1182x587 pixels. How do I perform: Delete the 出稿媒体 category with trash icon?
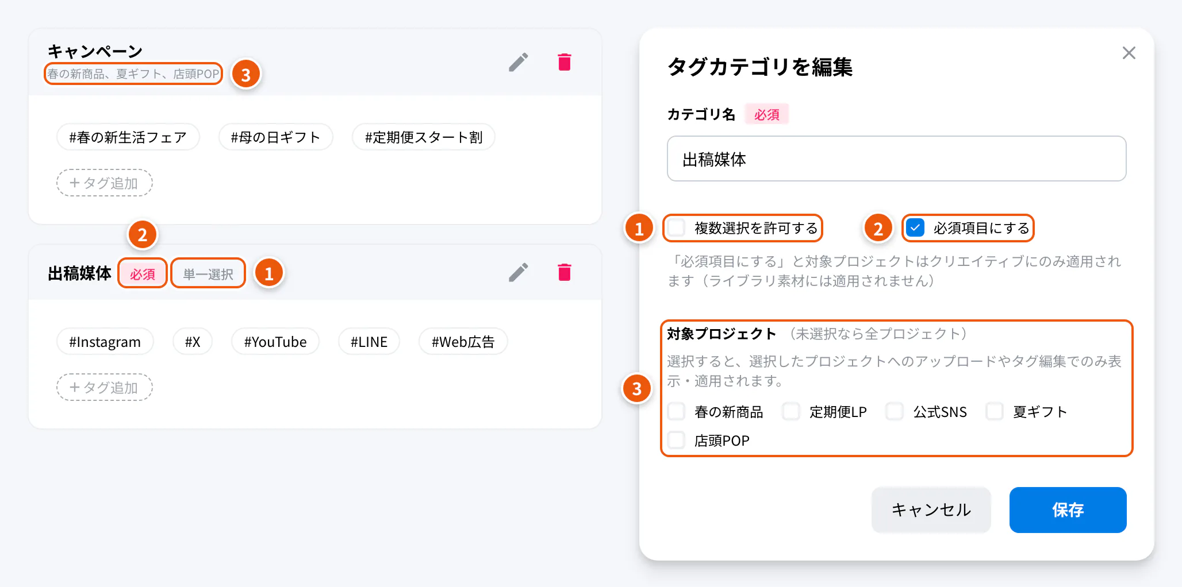(565, 272)
